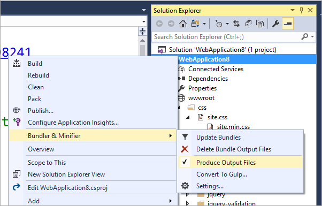Click the blue hyperlink ending in 8241

coord(16,52)
